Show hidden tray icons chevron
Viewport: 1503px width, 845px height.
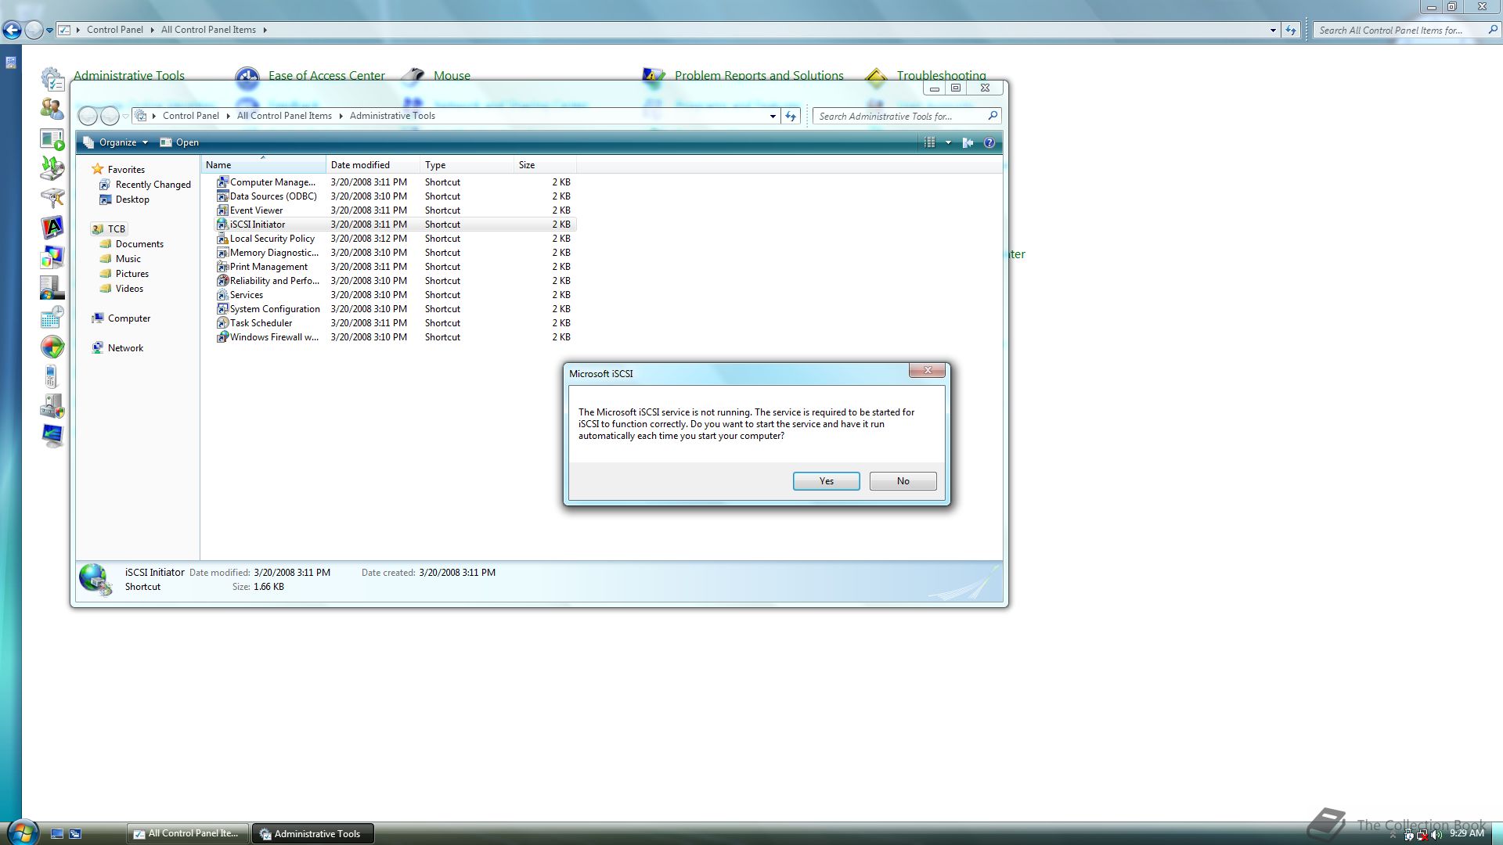point(1392,836)
